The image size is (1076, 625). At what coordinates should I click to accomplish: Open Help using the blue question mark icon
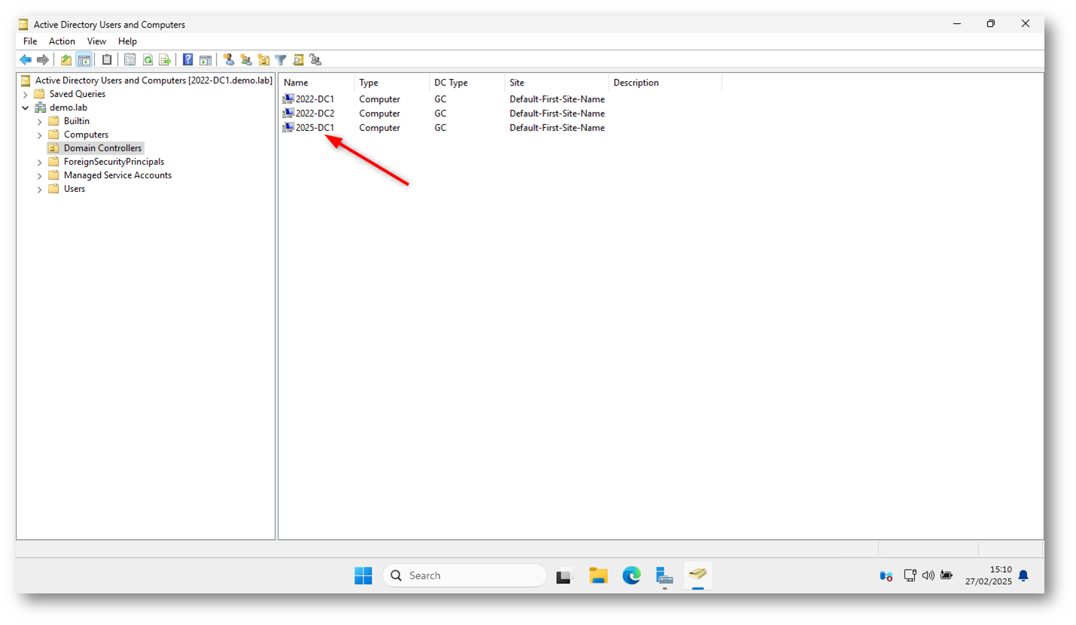click(x=188, y=59)
